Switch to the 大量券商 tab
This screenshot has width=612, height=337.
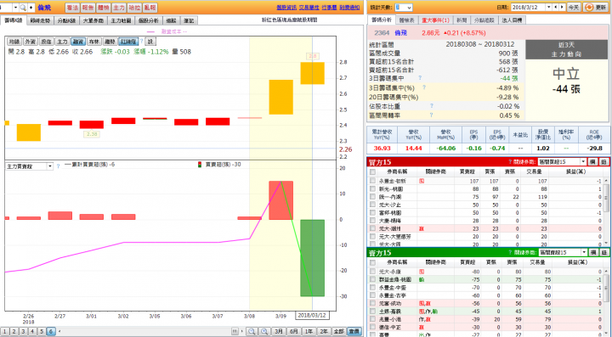[93, 20]
